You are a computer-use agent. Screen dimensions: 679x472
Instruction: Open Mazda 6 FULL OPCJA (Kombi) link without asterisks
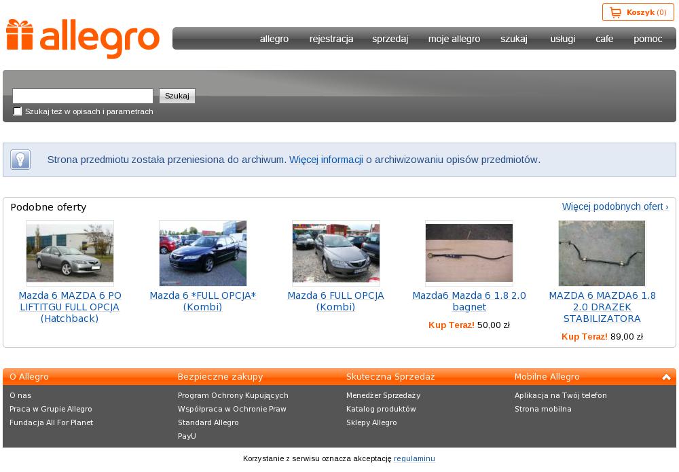(x=336, y=302)
